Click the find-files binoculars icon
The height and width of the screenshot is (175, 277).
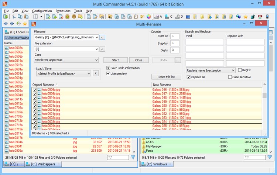click(x=102, y=17)
